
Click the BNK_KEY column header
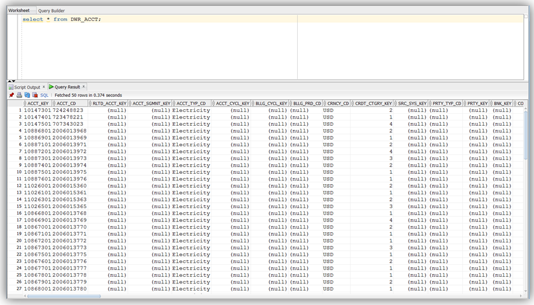(x=502, y=103)
